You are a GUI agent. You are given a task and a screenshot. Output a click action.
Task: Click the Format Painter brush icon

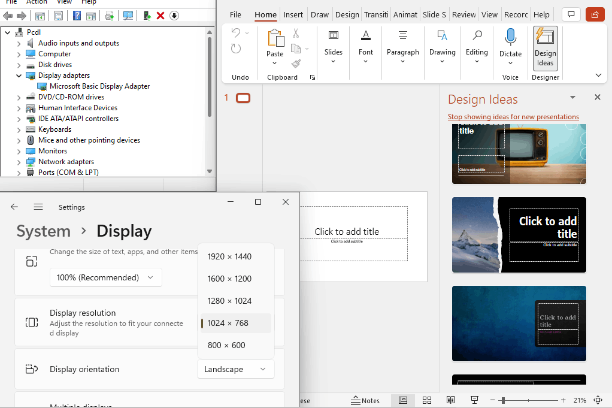point(296,64)
